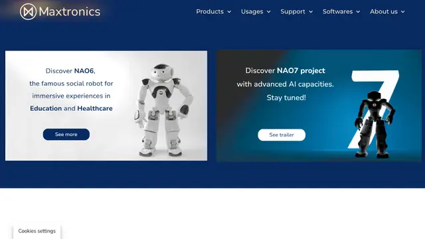Click the Maxtronics circular logo icon

tap(28, 12)
